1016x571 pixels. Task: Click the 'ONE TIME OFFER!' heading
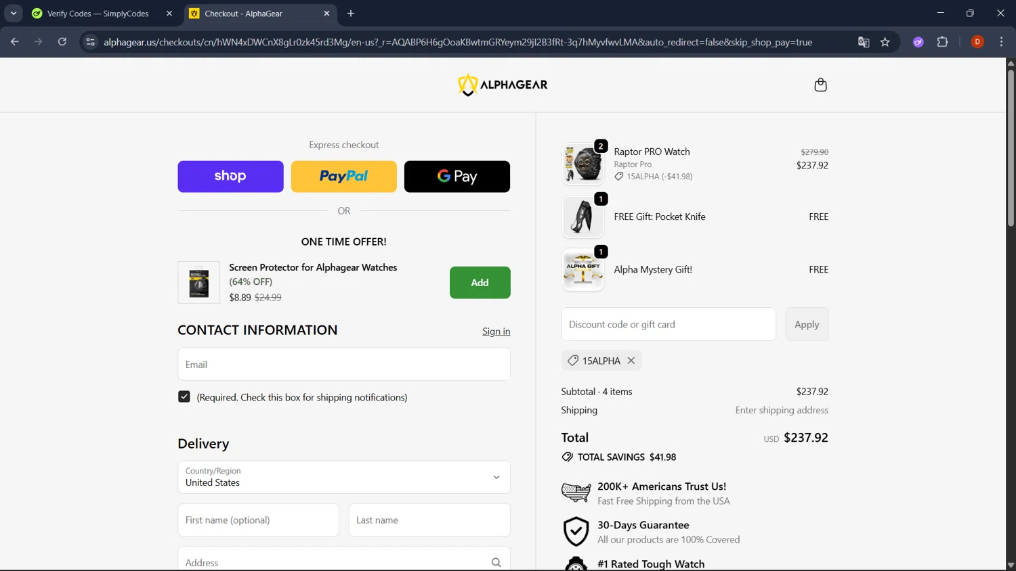coord(344,242)
